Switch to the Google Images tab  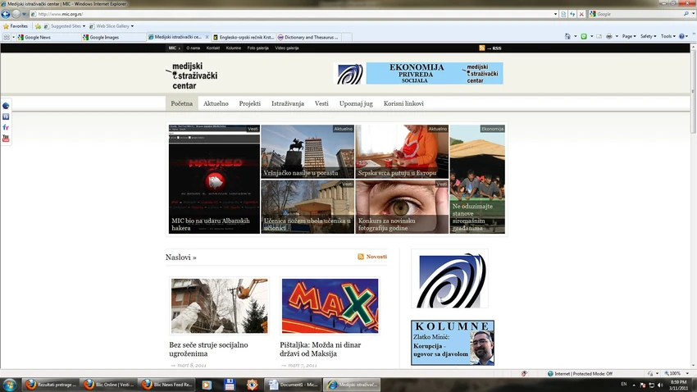click(x=104, y=38)
